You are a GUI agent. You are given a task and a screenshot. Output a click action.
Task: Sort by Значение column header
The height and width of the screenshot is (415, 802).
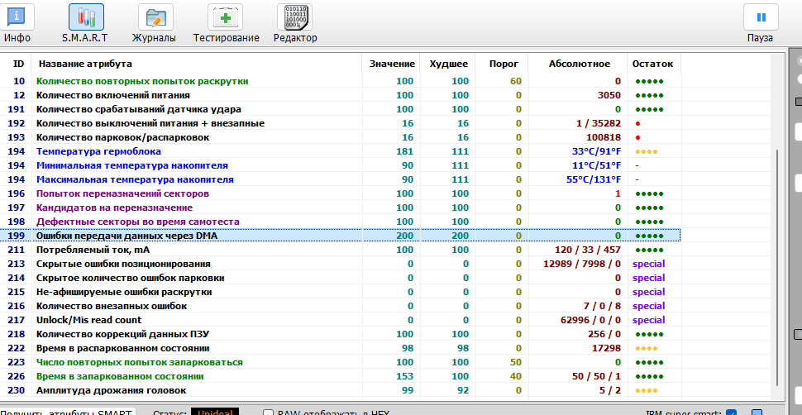click(392, 64)
